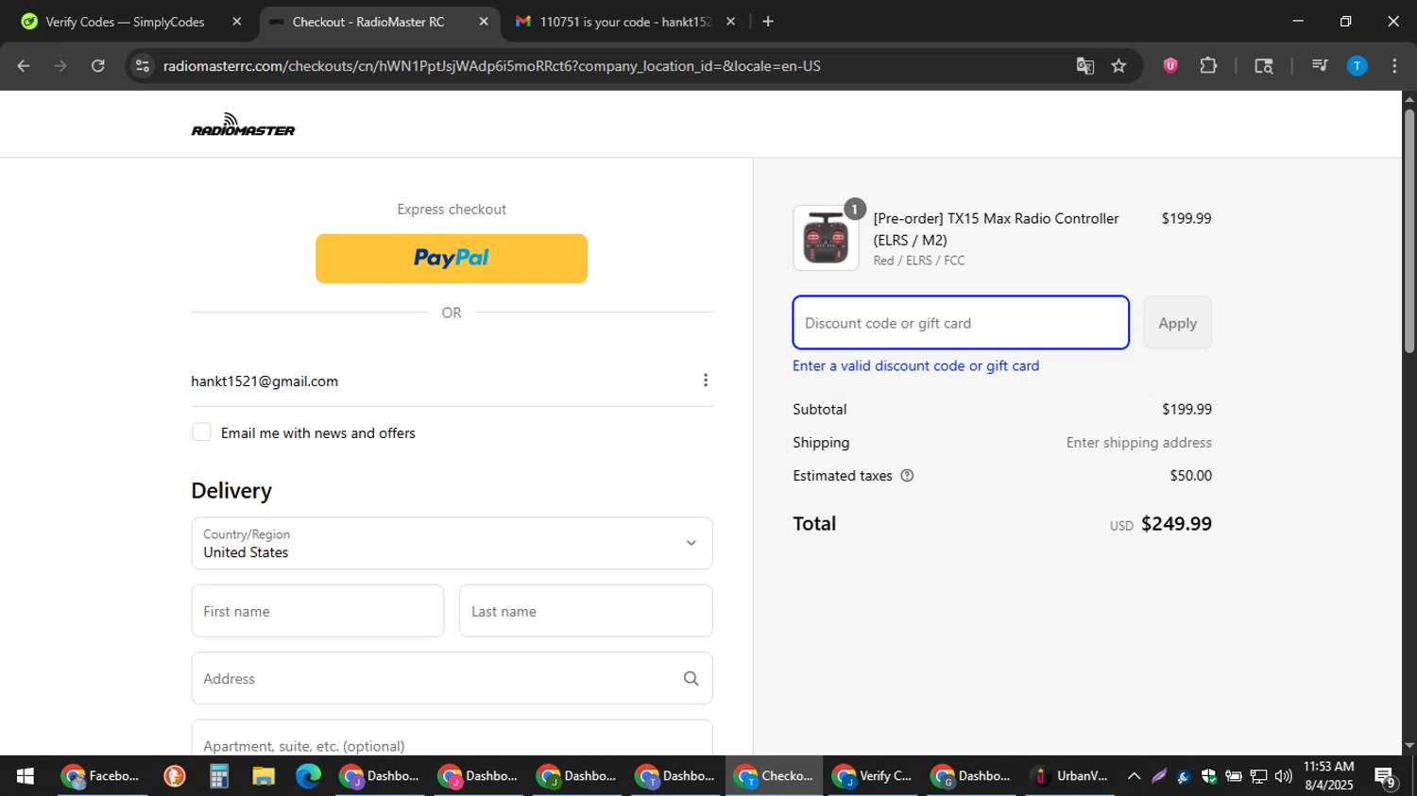Click estimated taxes help icon
This screenshot has height=796, width=1417.
(907, 476)
